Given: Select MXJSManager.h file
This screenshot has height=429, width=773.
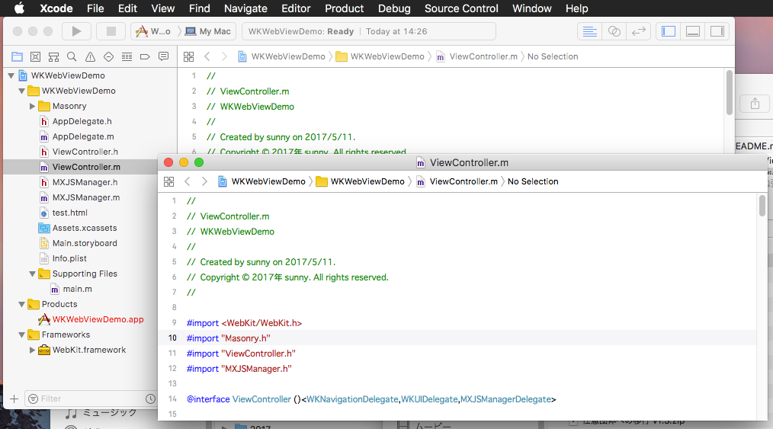Looking at the screenshot, I should pos(85,182).
